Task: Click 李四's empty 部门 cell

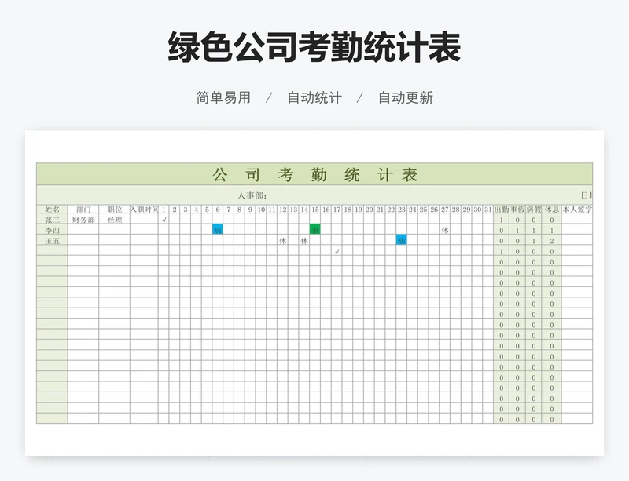Action: coord(83,230)
